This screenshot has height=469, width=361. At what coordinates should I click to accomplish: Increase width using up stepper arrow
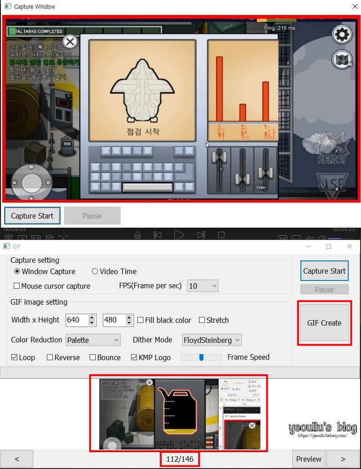(x=92, y=317)
